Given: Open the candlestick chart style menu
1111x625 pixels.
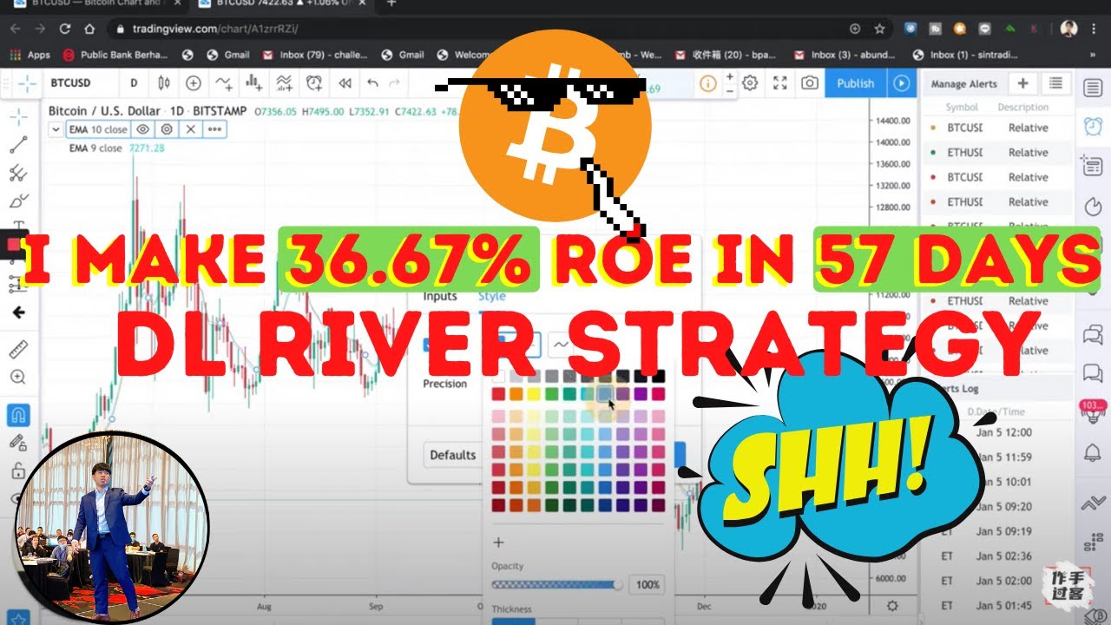Looking at the screenshot, I should pyautogui.click(x=164, y=83).
